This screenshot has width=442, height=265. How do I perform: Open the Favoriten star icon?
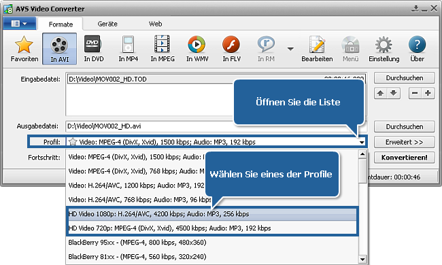[x=24, y=48]
